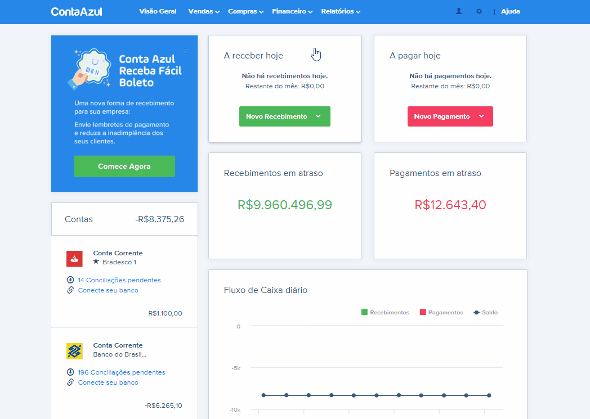Open the Compras menu
The width and height of the screenshot is (590, 419).
pyautogui.click(x=245, y=11)
